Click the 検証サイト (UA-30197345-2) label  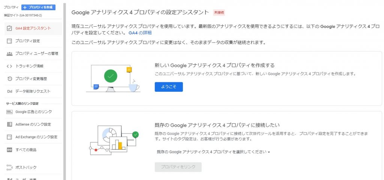(x=23, y=15)
